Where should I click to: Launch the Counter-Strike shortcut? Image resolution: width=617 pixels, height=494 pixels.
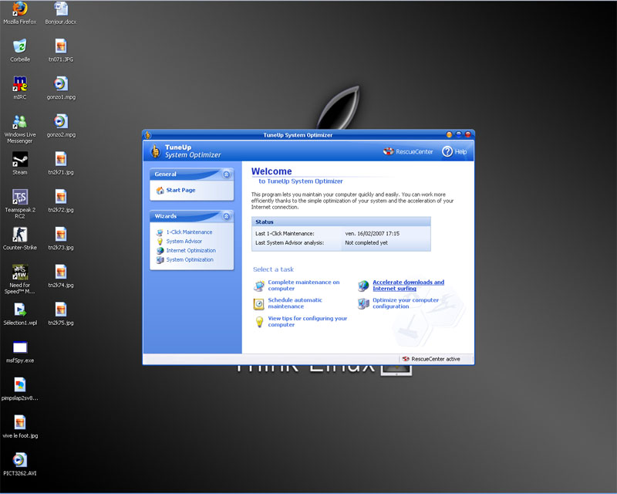pyautogui.click(x=20, y=239)
